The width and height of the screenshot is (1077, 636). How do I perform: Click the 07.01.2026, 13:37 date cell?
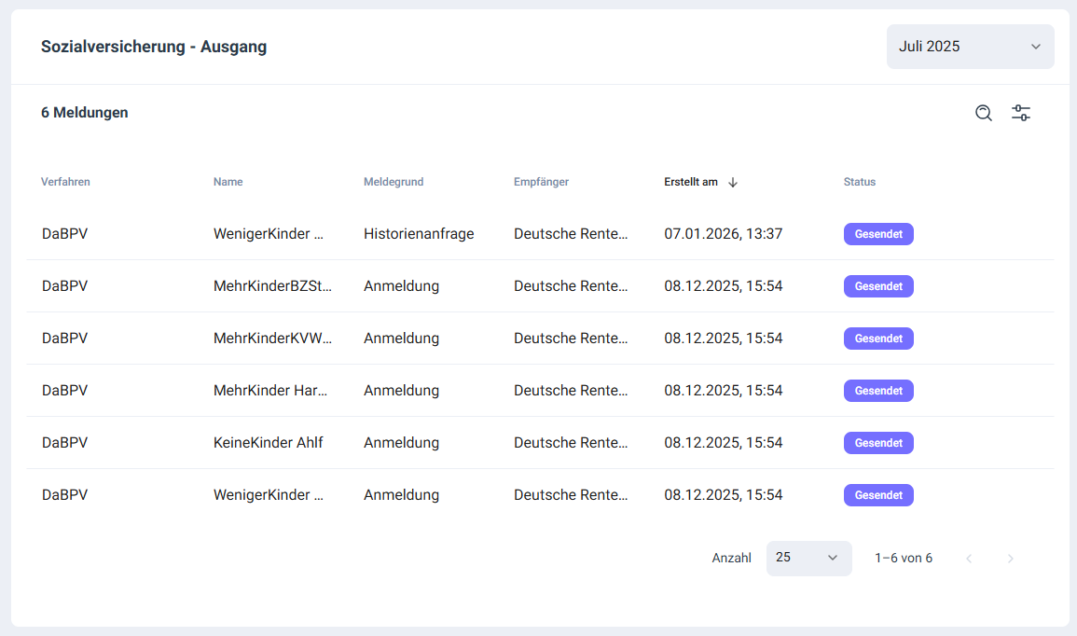(x=723, y=234)
